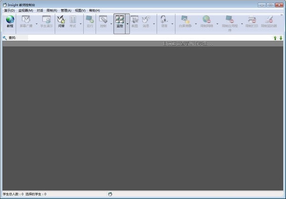Click the owl icon in status bar
Image resolution: width=286 pixels, height=199 pixels.
(x=110, y=194)
